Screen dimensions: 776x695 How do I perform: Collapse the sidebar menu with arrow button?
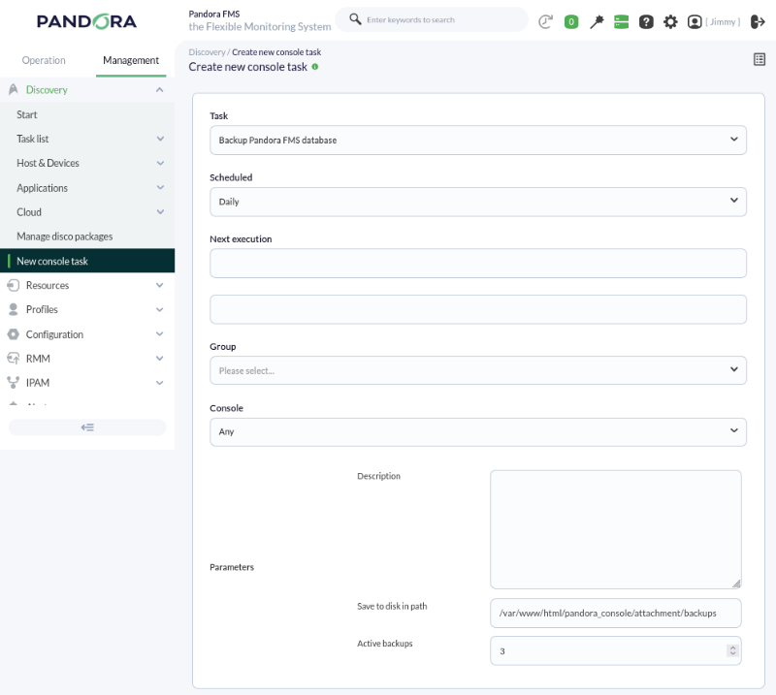(87, 427)
